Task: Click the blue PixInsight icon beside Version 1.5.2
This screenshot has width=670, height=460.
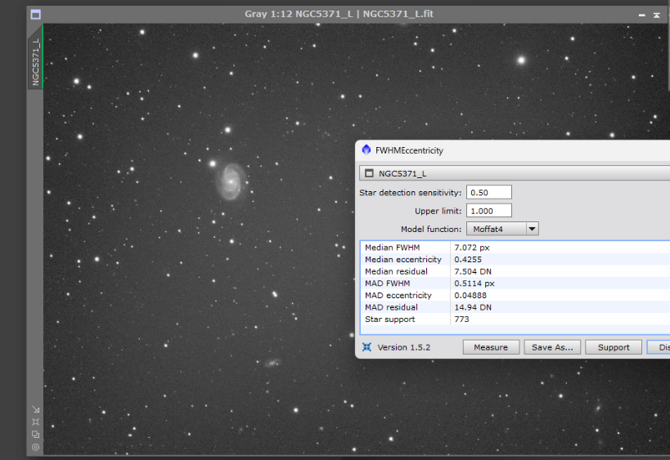Action: (366, 347)
